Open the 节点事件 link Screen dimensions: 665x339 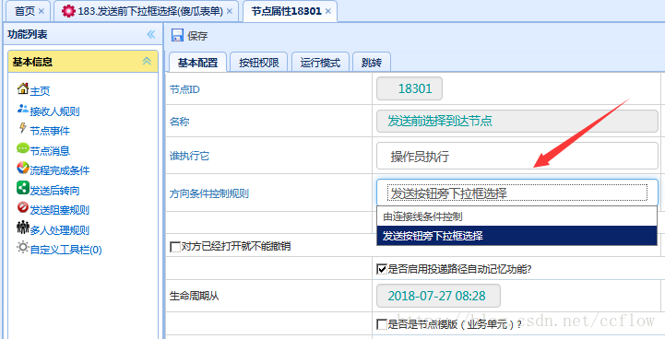coord(50,131)
